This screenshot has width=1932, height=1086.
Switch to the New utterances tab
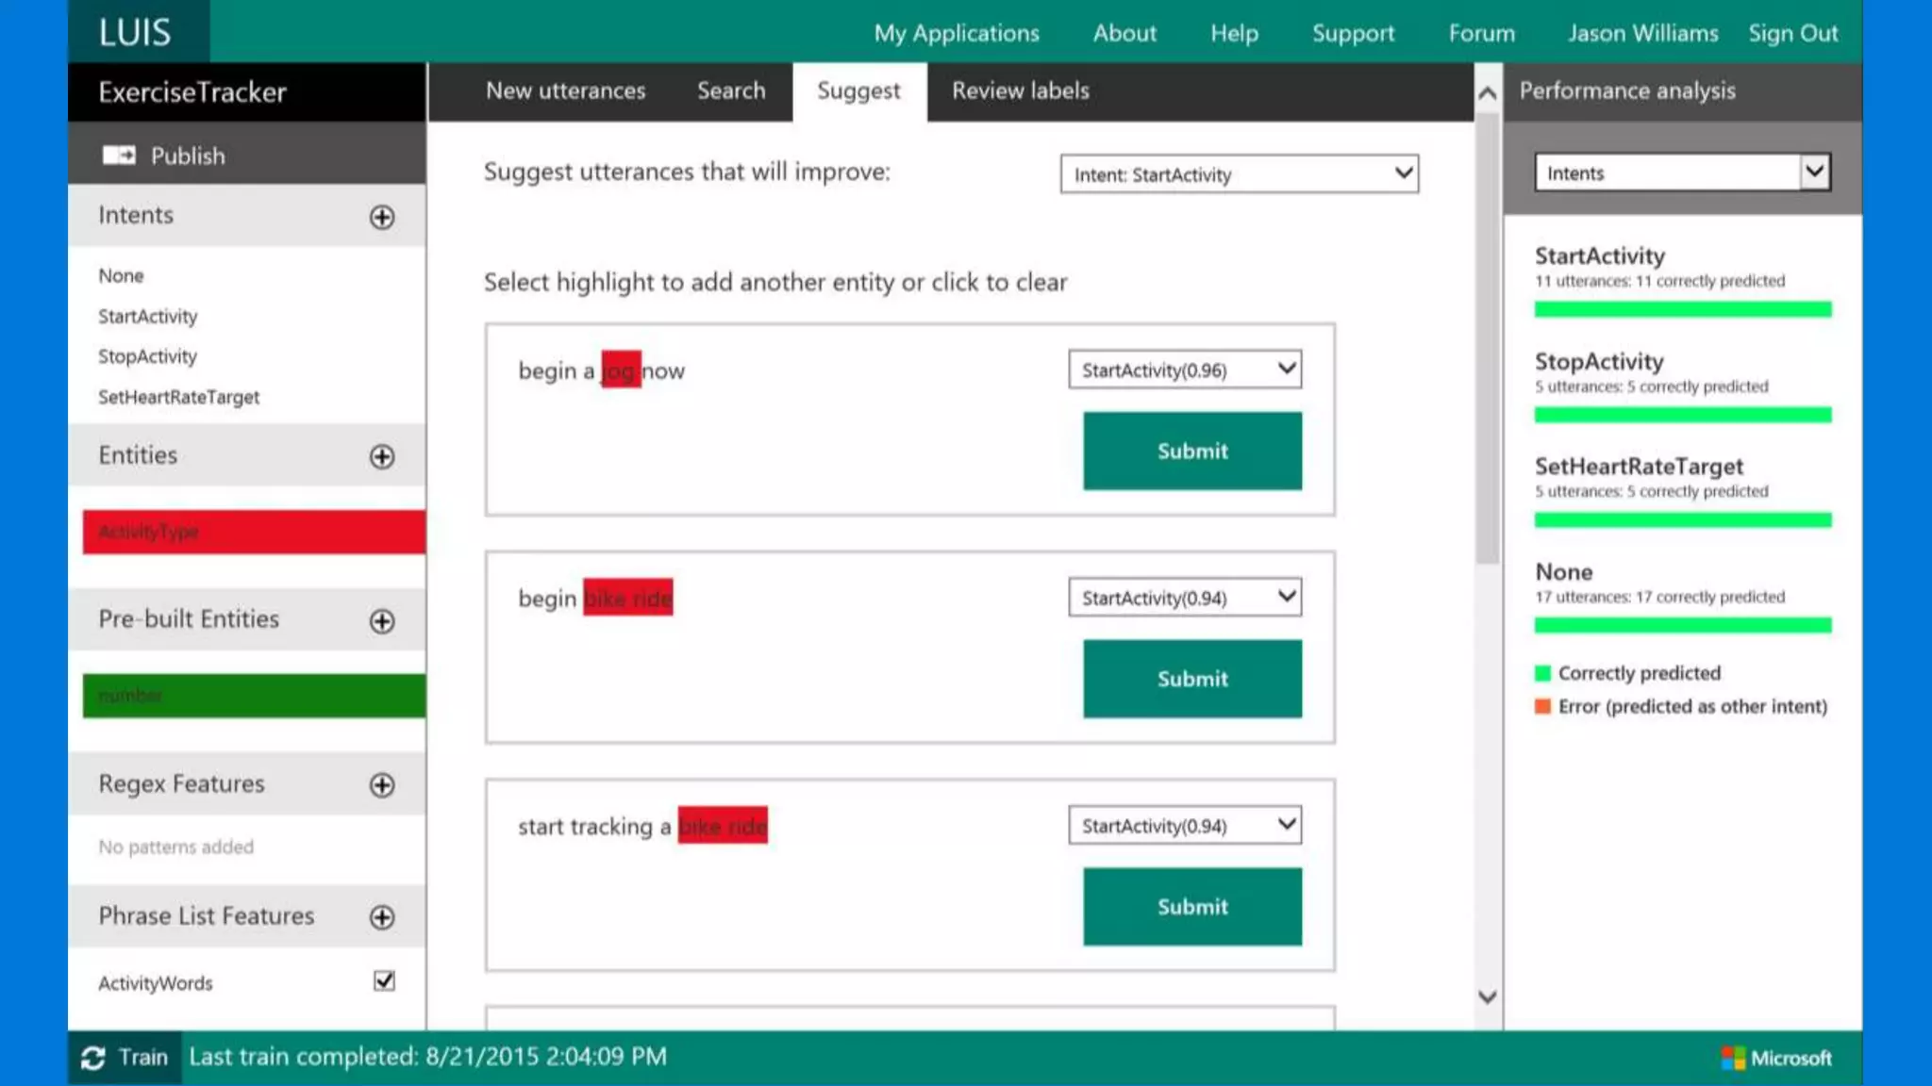(565, 91)
